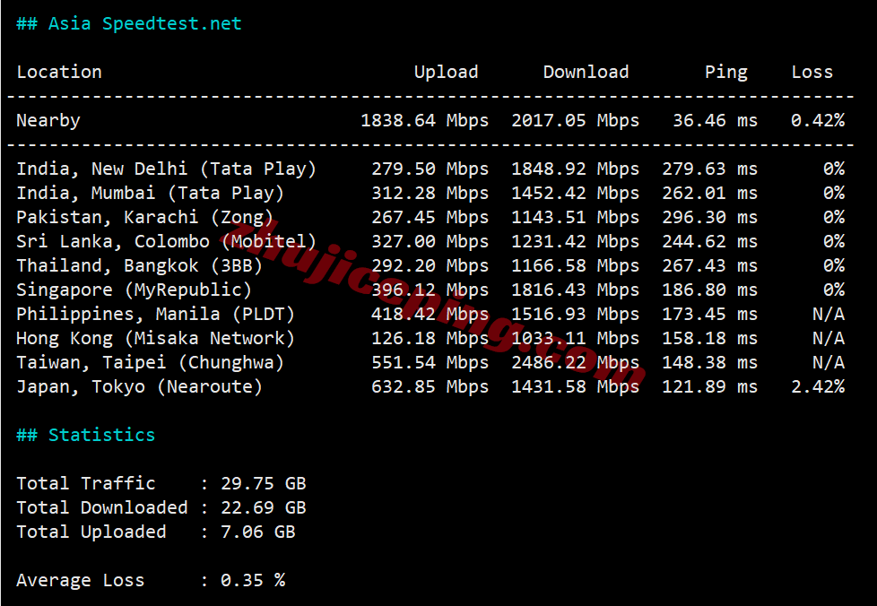The width and height of the screenshot is (877, 606).
Task: Click the Asia Speedtest.net heading
Action: pos(128,23)
